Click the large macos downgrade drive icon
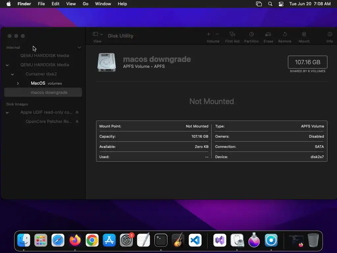Viewport: 337px width, 253px height. pos(107,62)
